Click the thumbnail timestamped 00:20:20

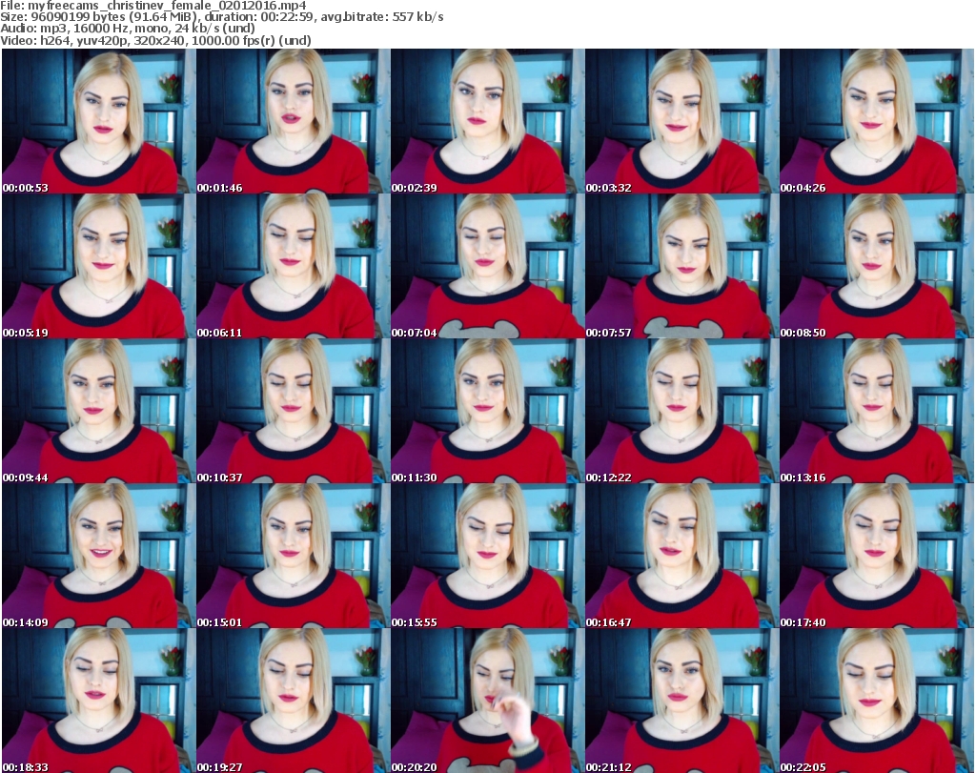point(487,701)
